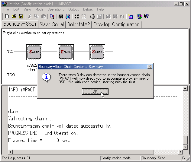Open the Output menu

tap(73, 9)
